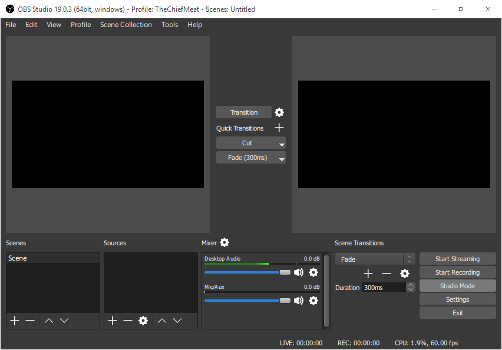Open the Fade scene transition combo box
Viewport: 502px width, 350px height.
[x=375, y=259]
